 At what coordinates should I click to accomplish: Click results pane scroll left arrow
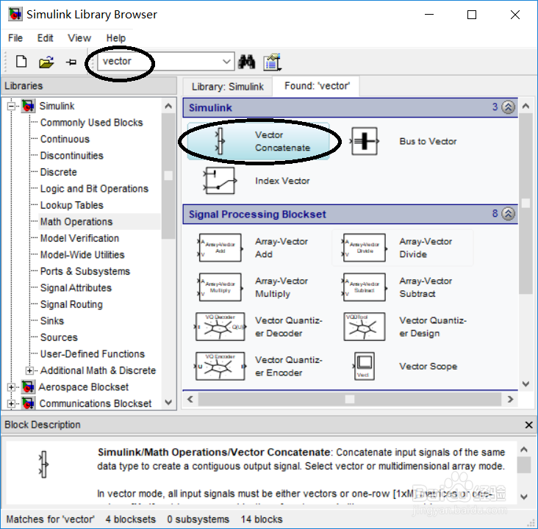coord(190,399)
